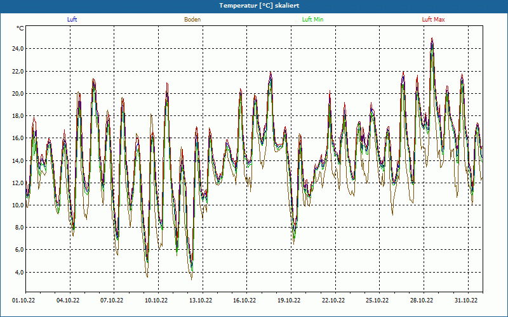Click the 04.10.22 date label

pos(68,301)
